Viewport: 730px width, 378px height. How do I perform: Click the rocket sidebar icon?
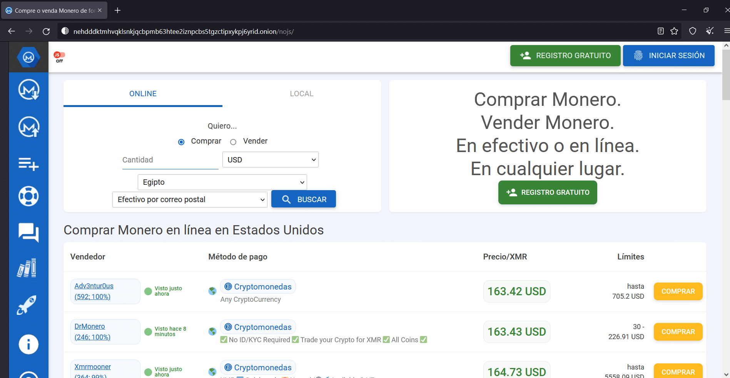(27, 305)
